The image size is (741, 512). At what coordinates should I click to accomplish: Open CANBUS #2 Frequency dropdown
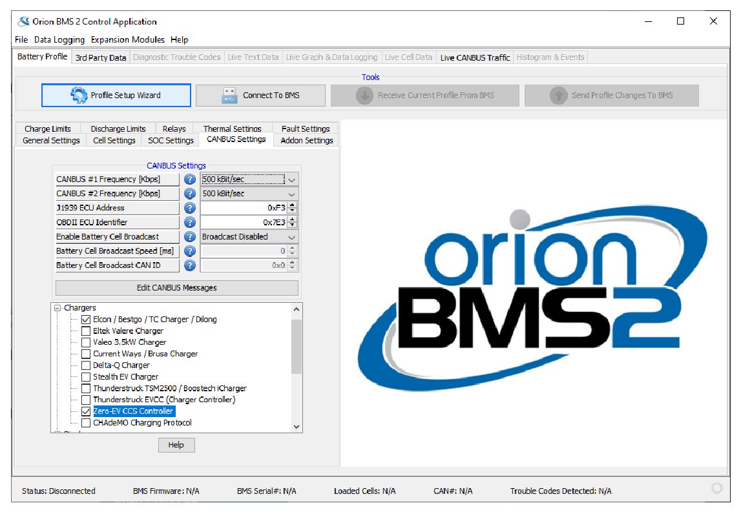coord(291,194)
